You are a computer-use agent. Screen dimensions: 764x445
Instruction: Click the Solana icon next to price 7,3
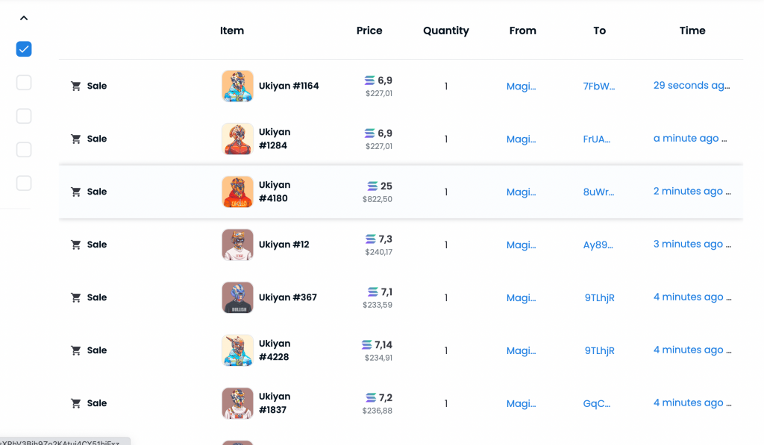point(371,239)
